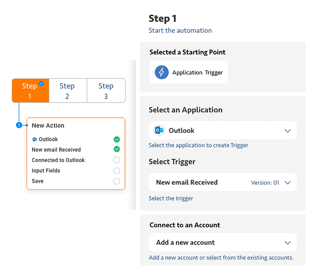This screenshot has height=270, width=310.
Task: Click the Select an Application heading
Action: pos(186,110)
